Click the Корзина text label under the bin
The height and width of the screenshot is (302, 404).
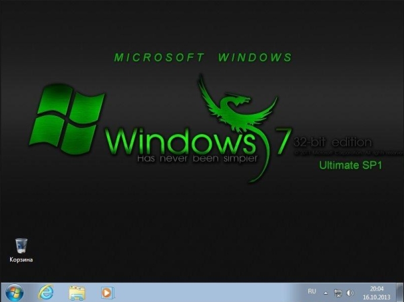pos(21,259)
